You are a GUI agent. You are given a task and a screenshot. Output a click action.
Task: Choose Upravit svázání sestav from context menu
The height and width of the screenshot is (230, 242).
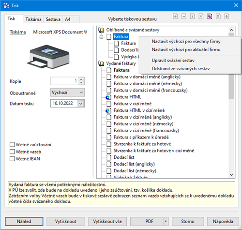pos(173,61)
